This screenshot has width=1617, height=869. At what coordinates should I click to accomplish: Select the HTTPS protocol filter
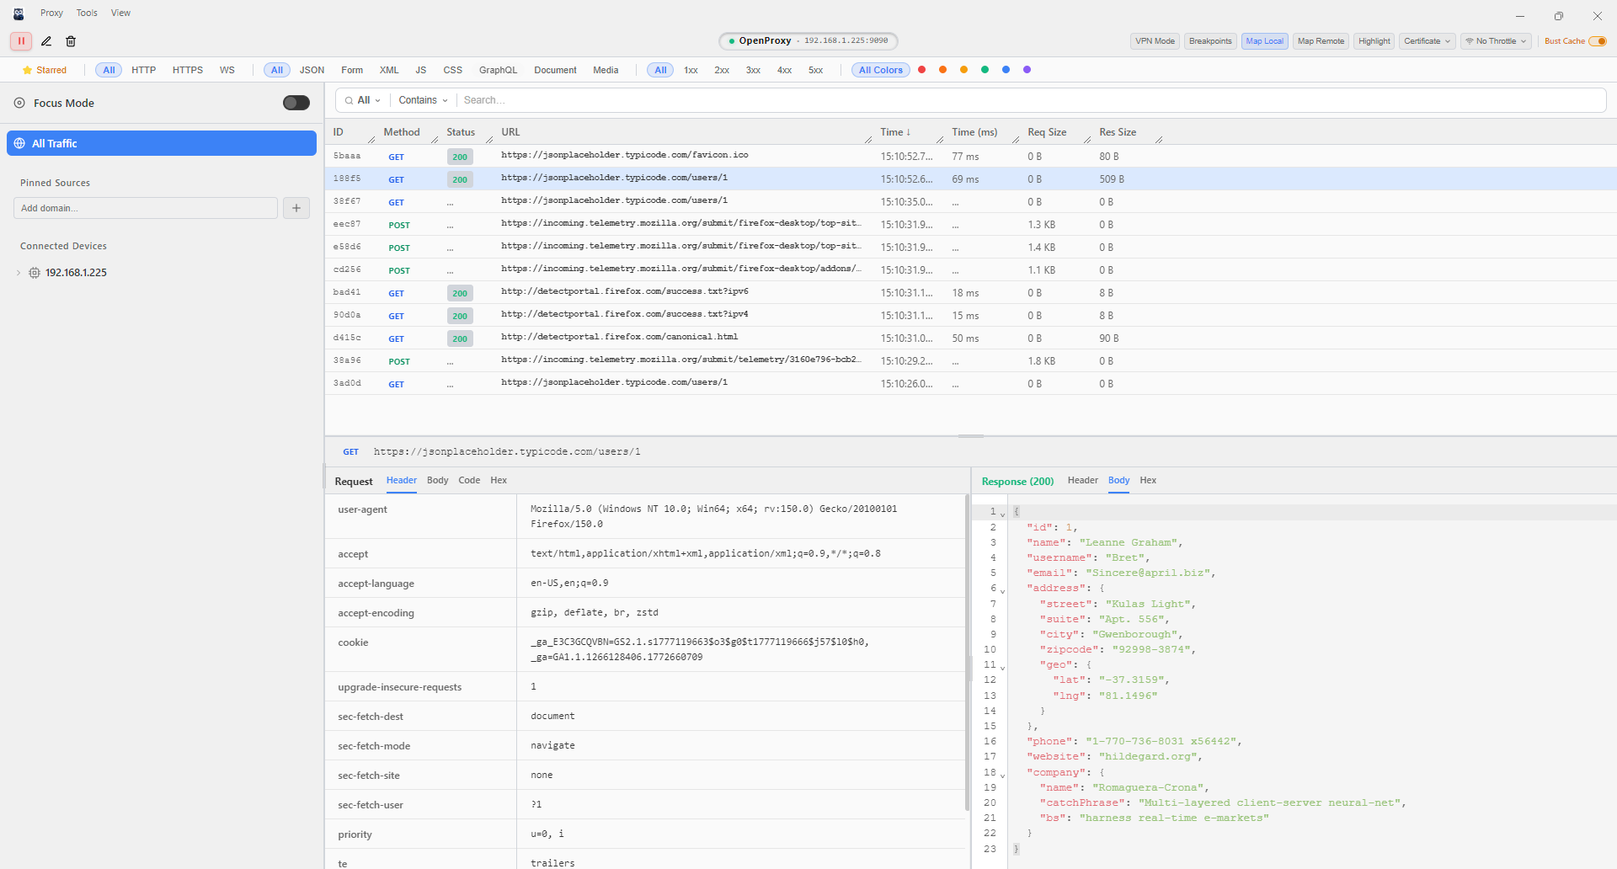188,70
